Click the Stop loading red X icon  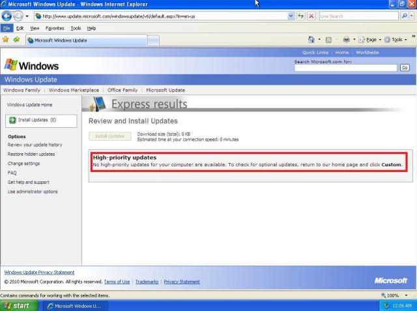[311, 16]
